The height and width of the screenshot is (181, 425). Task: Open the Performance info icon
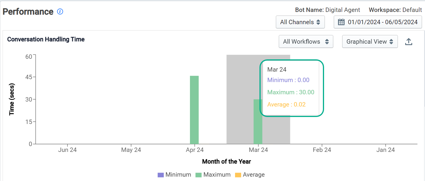(x=60, y=12)
